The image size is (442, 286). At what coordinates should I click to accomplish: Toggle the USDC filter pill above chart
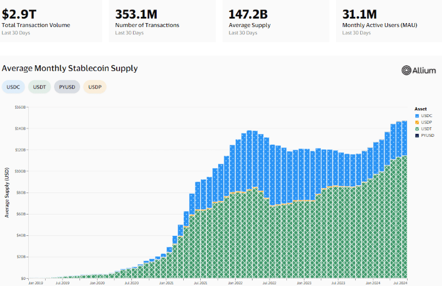point(12,87)
